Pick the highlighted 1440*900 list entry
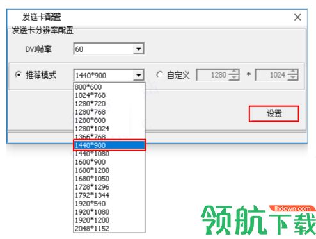Viewport: 316px width, 239px height. click(109, 145)
